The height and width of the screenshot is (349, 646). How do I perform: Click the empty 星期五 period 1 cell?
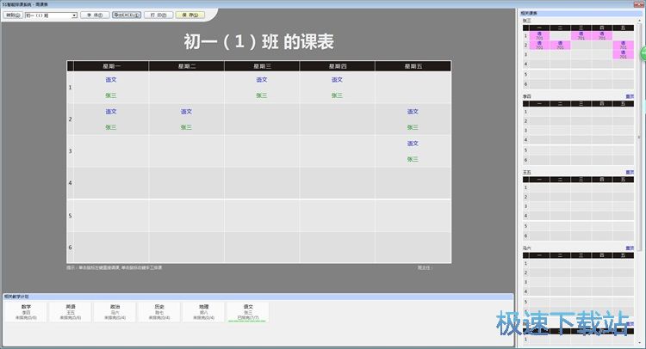click(413, 88)
